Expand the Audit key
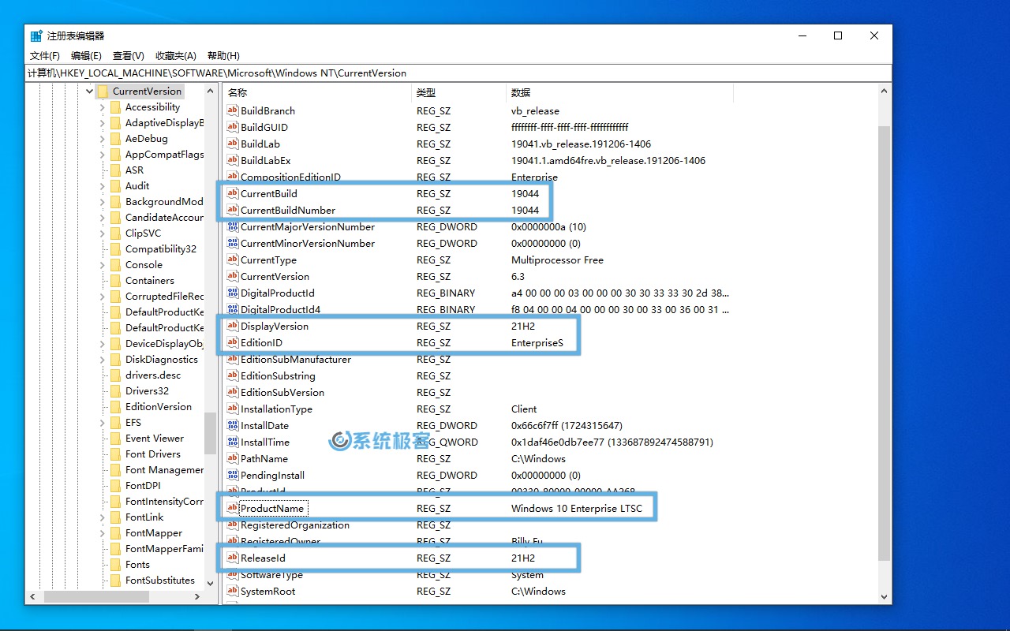Image resolution: width=1010 pixels, height=631 pixels. click(x=103, y=186)
